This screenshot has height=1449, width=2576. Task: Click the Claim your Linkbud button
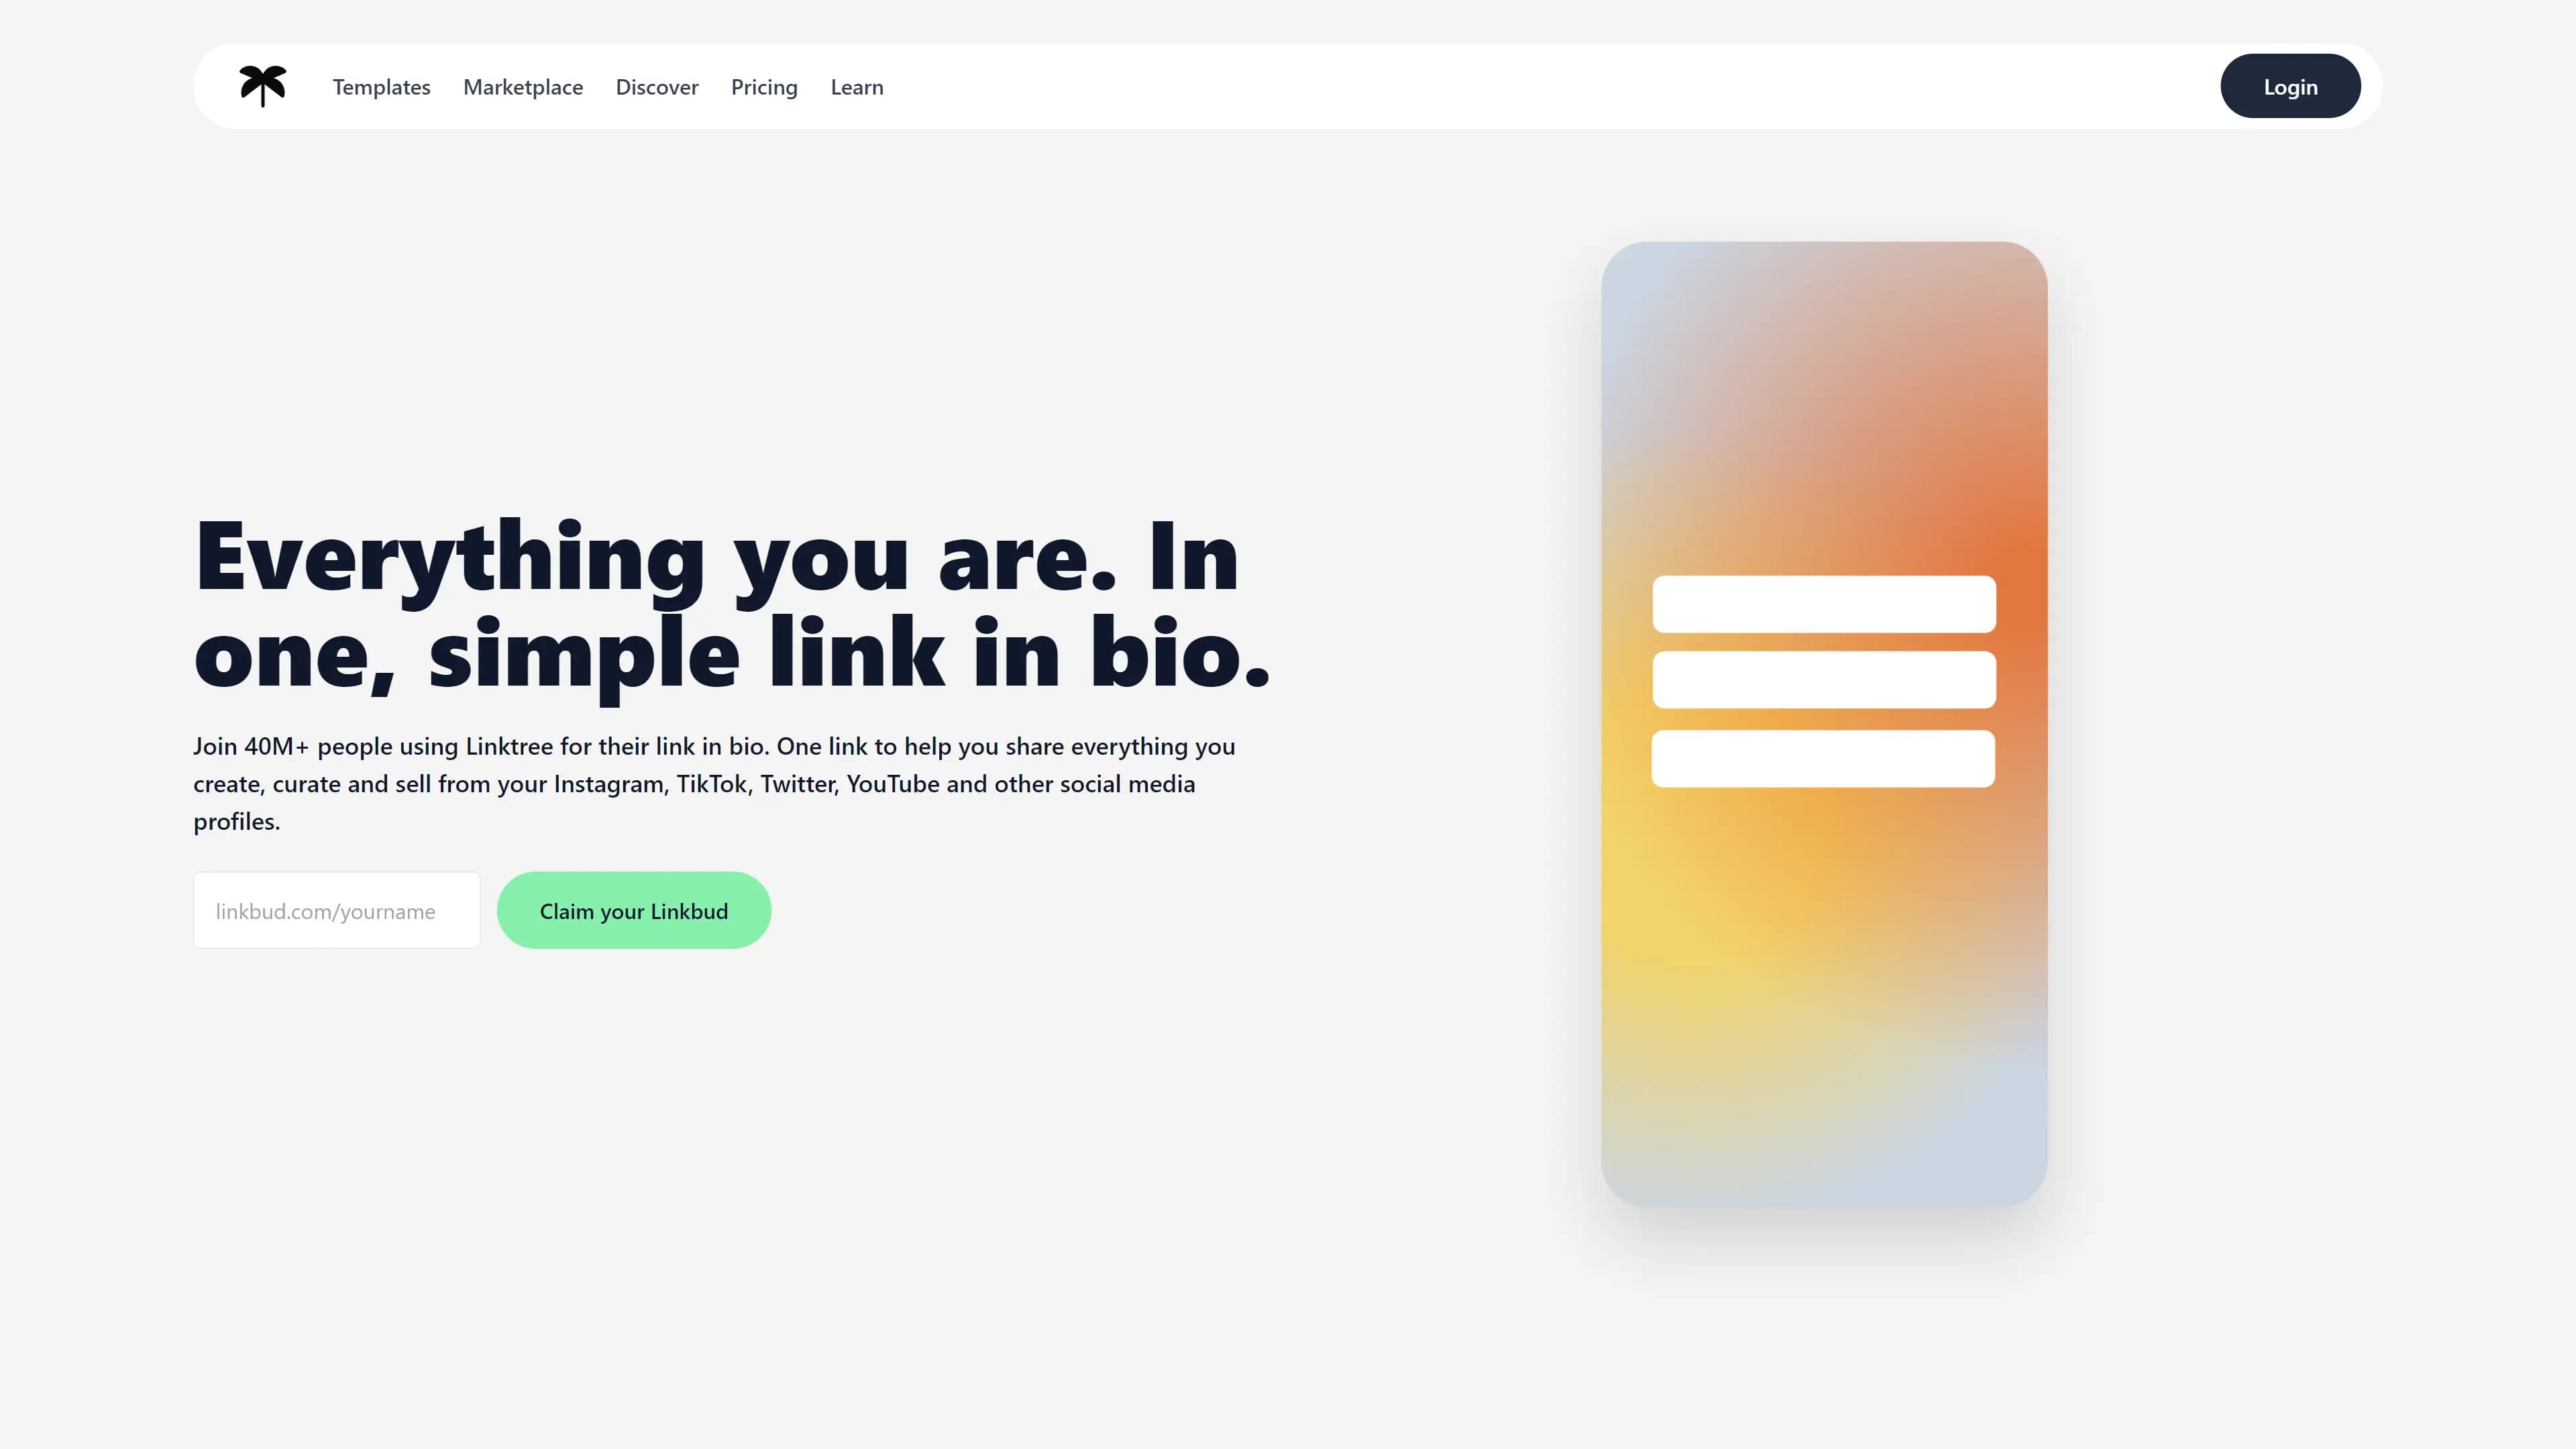(x=633, y=910)
